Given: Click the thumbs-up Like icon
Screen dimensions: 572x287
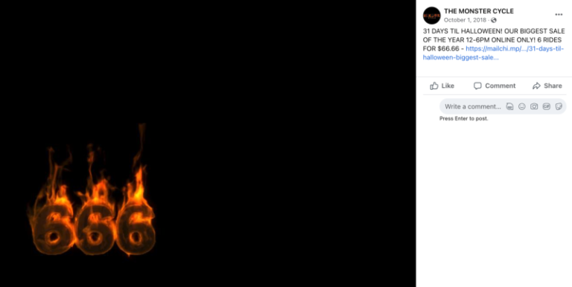Looking at the screenshot, I should [434, 86].
